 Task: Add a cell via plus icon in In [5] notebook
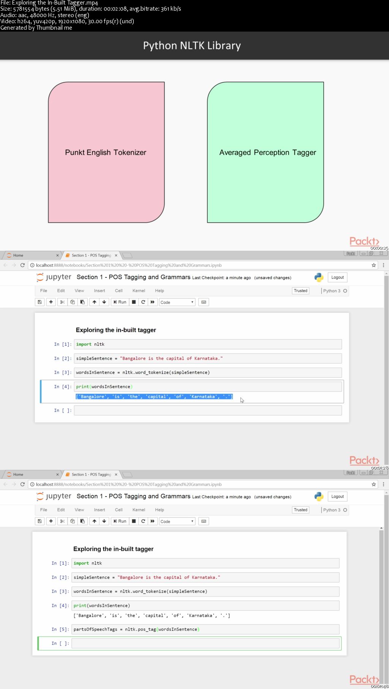coord(51,521)
